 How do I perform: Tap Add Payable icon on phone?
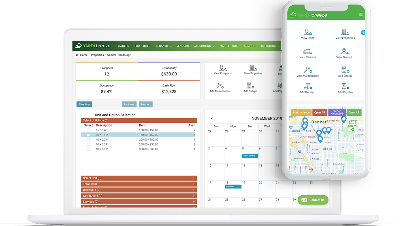coord(345,86)
